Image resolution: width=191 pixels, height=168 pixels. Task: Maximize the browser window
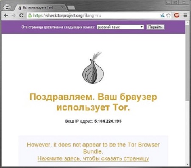(175, 2)
